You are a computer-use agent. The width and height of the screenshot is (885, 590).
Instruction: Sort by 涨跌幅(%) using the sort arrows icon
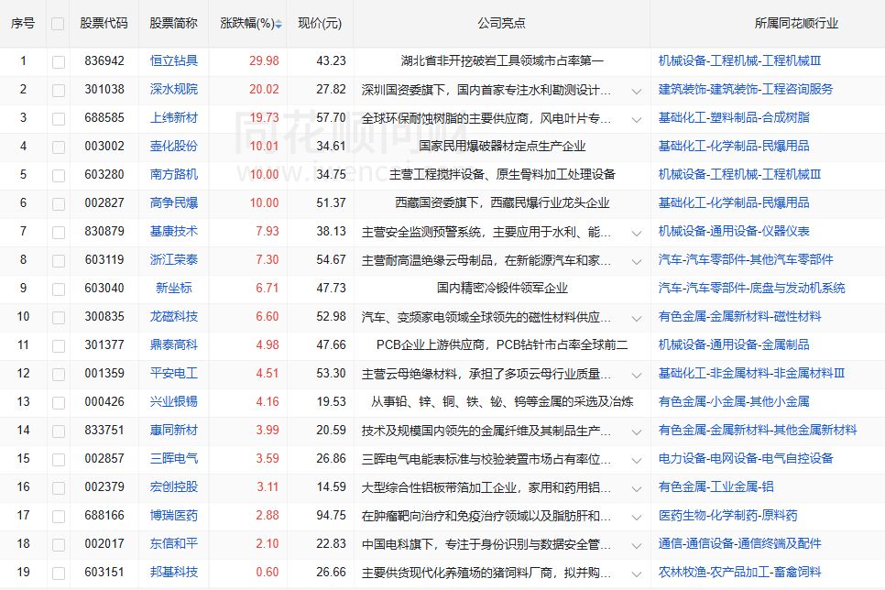tap(279, 24)
